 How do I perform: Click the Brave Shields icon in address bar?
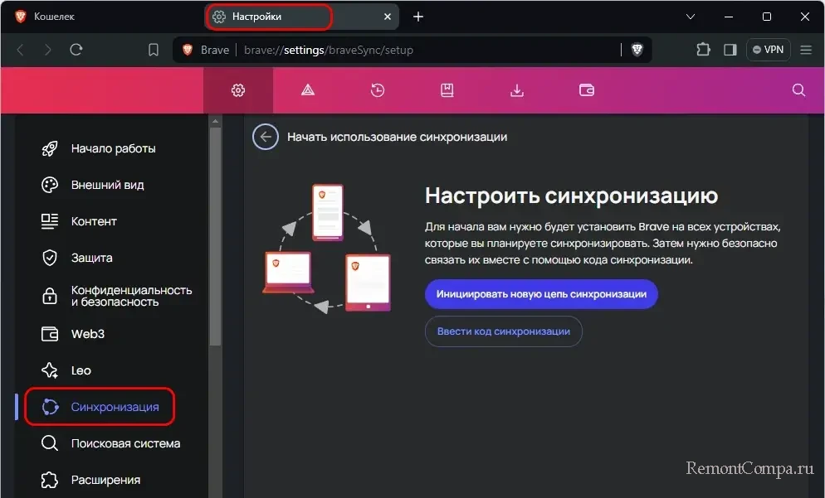(637, 50)
